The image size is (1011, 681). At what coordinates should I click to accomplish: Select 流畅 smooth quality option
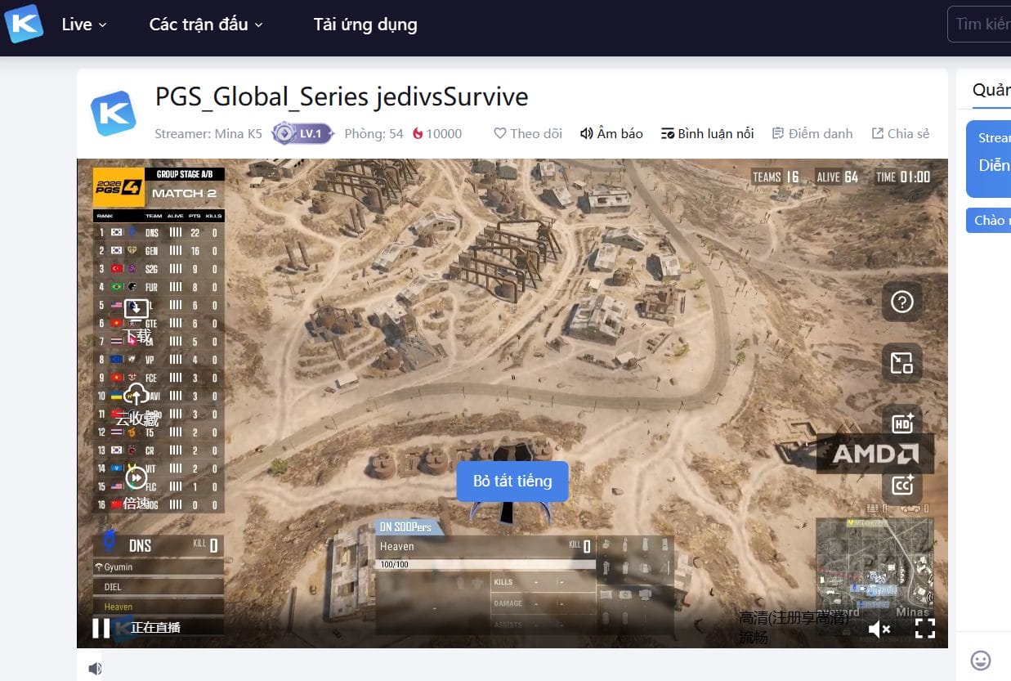[x=753, y=636]
